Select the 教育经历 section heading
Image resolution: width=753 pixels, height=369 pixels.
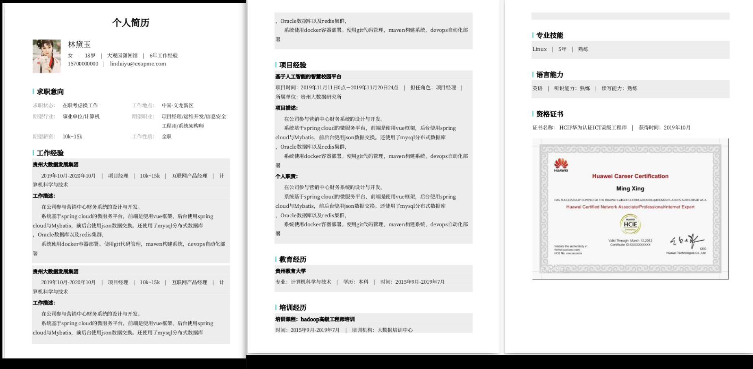click(x=293, y=259)
